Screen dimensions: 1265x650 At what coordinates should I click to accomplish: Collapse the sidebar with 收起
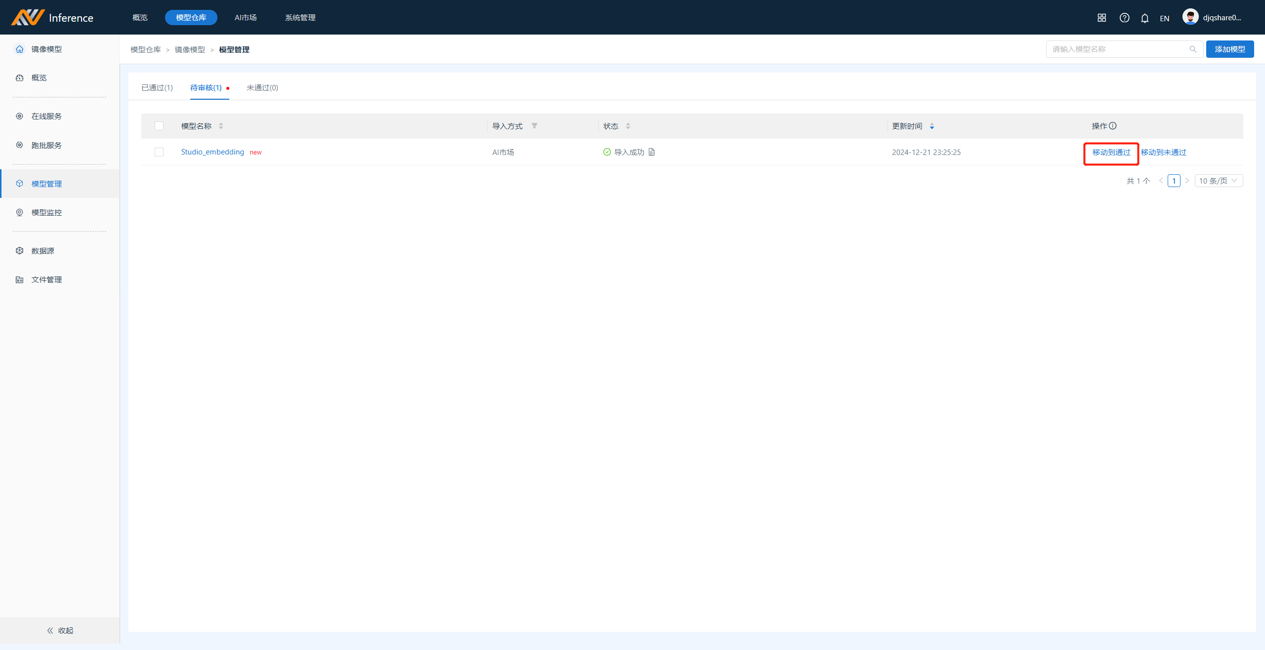point(60,630)
